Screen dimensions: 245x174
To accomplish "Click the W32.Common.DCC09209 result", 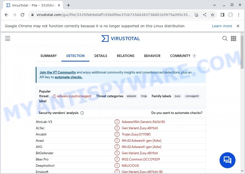I will [141, 159].
